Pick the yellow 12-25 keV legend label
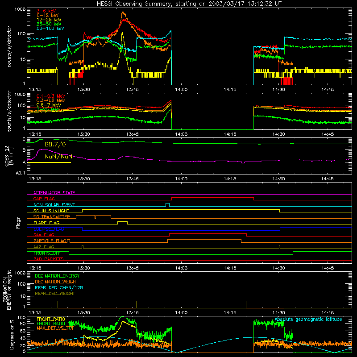The image size is (357, 357). point(49,20)
